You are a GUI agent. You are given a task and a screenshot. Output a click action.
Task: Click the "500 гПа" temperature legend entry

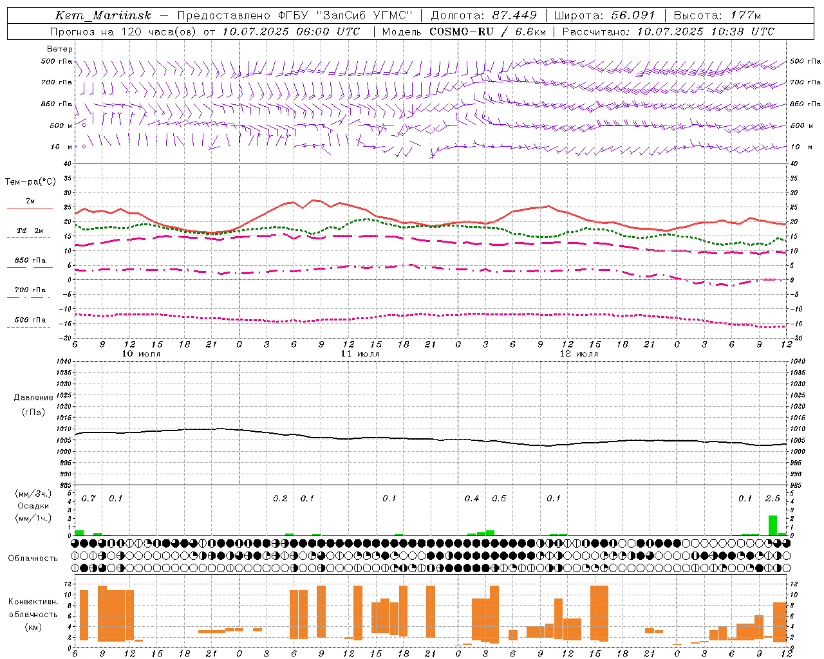(x=30, y=320)
